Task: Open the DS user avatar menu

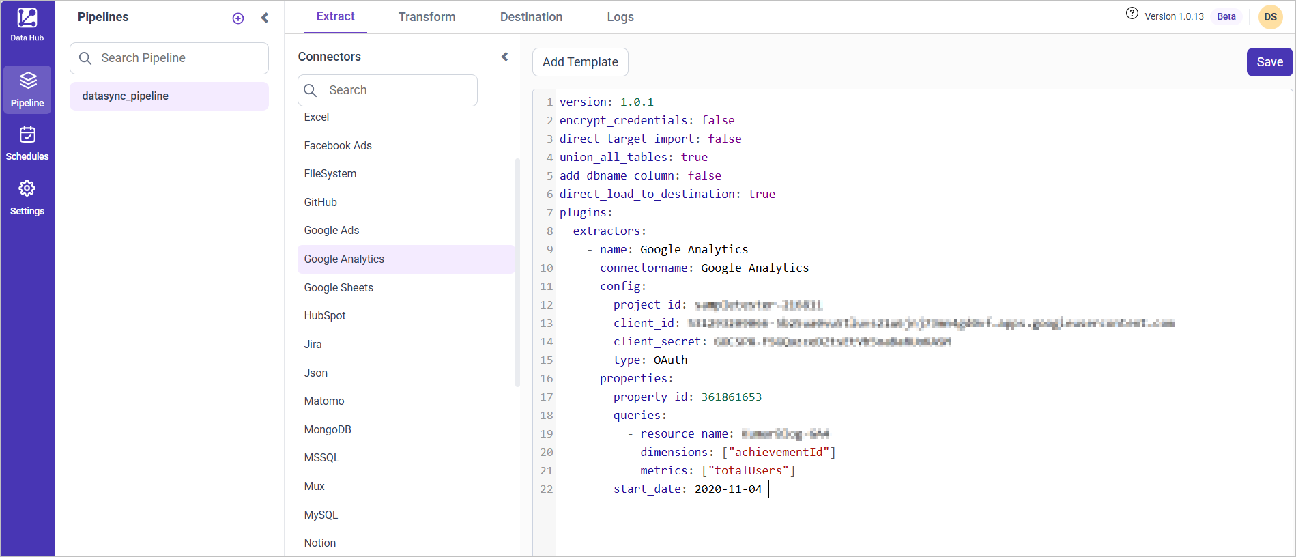Action: pyautogui.click(x=1270, y=17)
